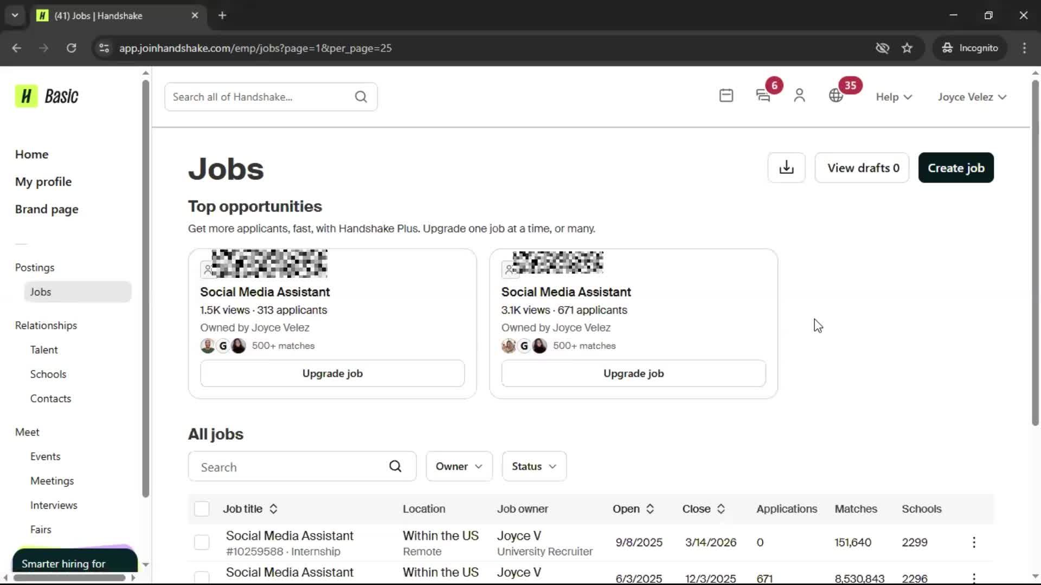Viewport: 1041px width, 585px height.
Task: Open the calendar icon in header
Action: (726, 96)
